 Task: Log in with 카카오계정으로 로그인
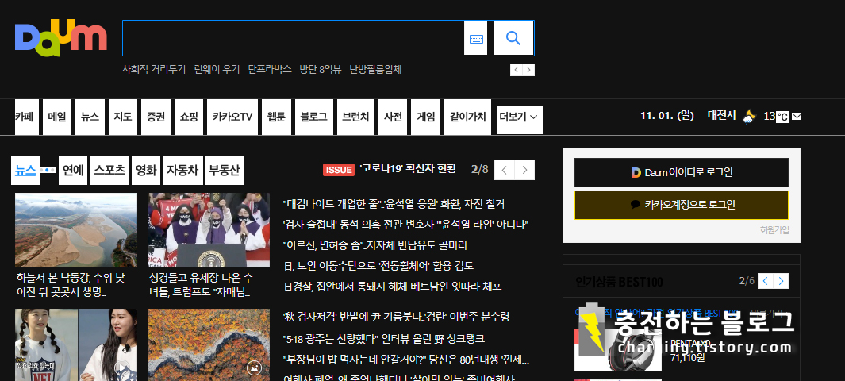click(x=682, y=205)
